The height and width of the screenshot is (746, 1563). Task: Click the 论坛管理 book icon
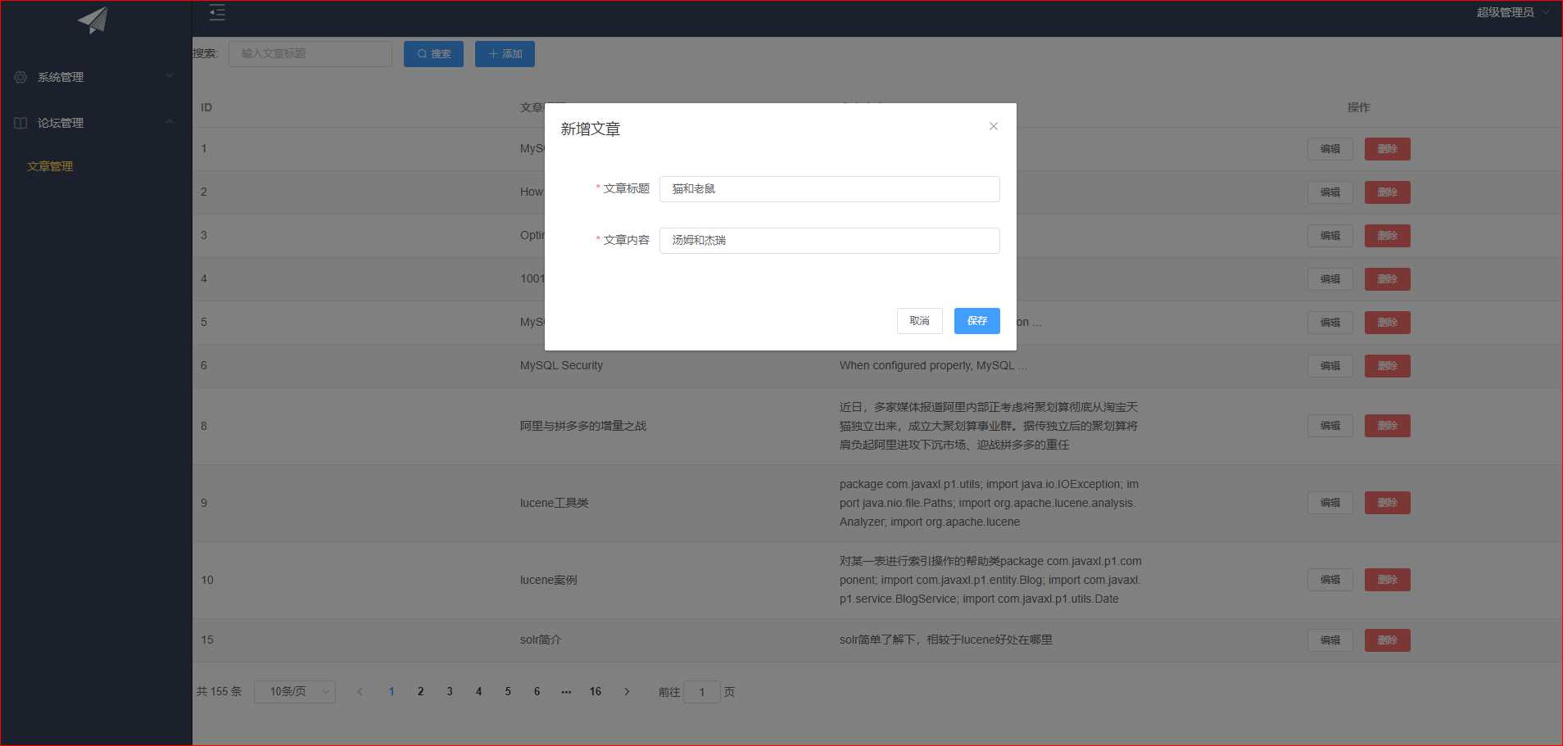click(20, 123)
